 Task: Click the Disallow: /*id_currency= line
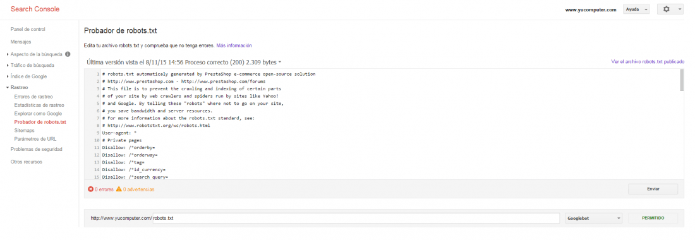[134, 170]
